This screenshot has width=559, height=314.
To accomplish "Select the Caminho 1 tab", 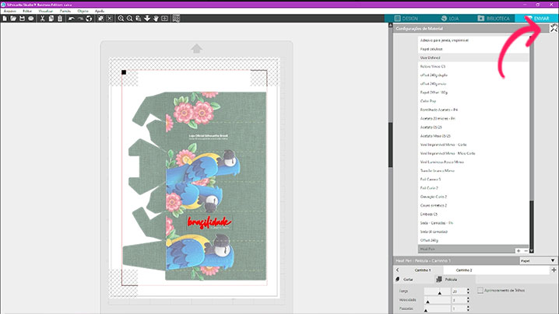I will [x=423, y=270].
